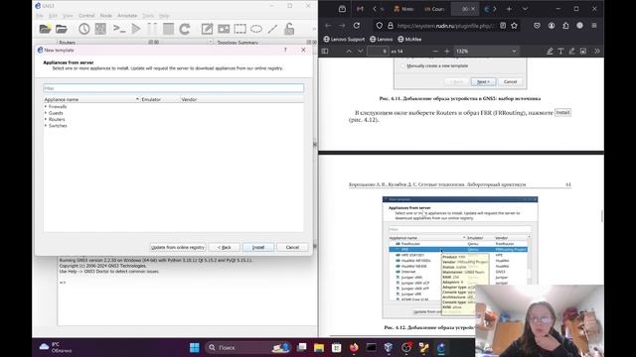Toggle the PDF viewer sidebar icon
Image resolution: width=636 pixels, height=357 pixels.
tap(325, 52)
